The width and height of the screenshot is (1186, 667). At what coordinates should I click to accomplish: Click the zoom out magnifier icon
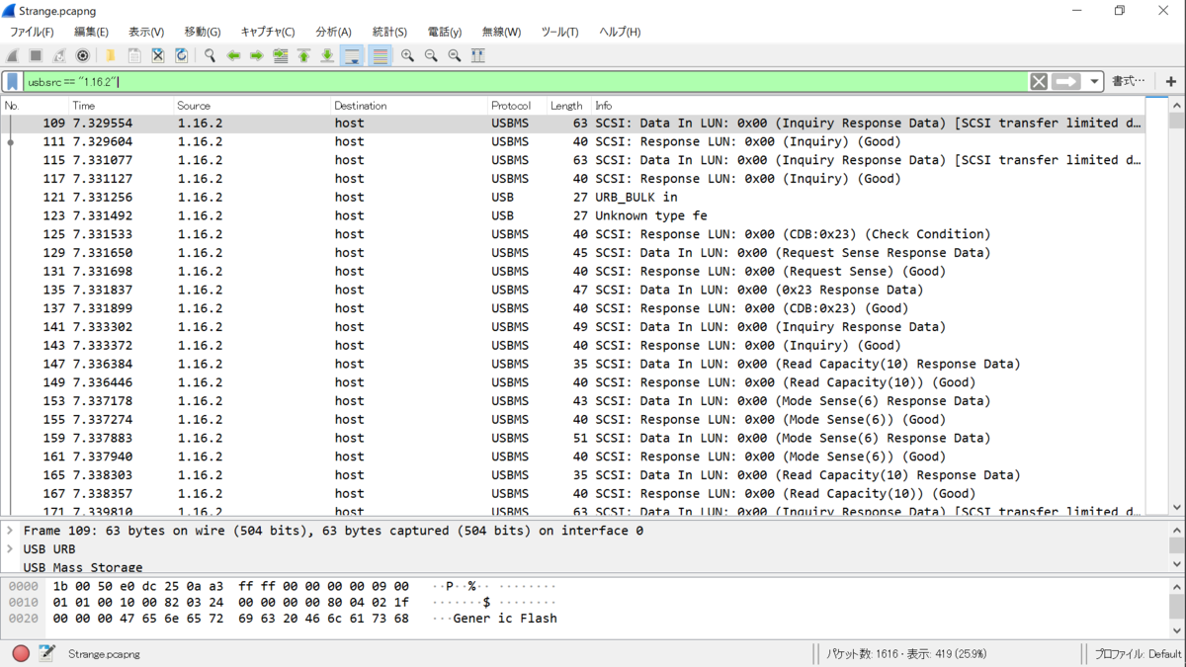(431, 55)
